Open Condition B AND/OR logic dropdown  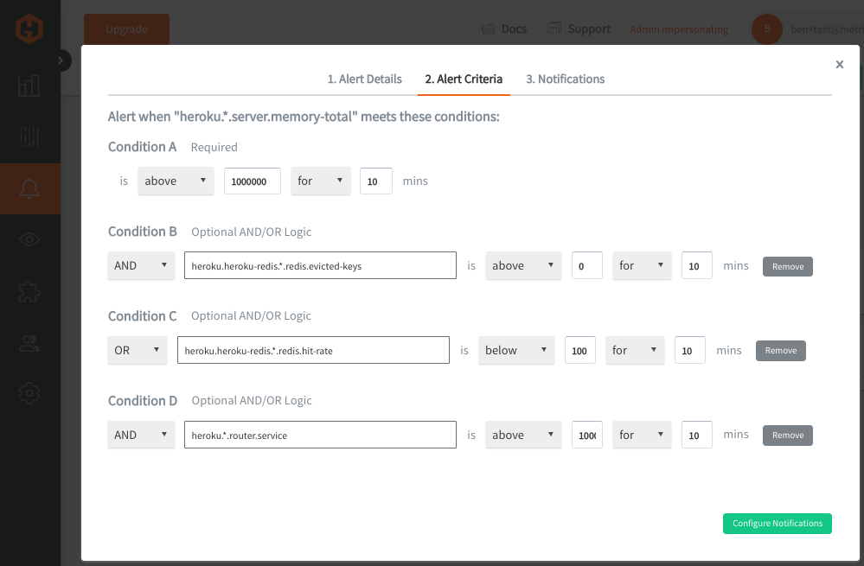pyautogui.click(x=141, y=266)
